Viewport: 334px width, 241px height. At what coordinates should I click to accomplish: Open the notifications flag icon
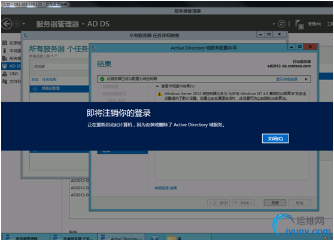[x=299, y=25]
